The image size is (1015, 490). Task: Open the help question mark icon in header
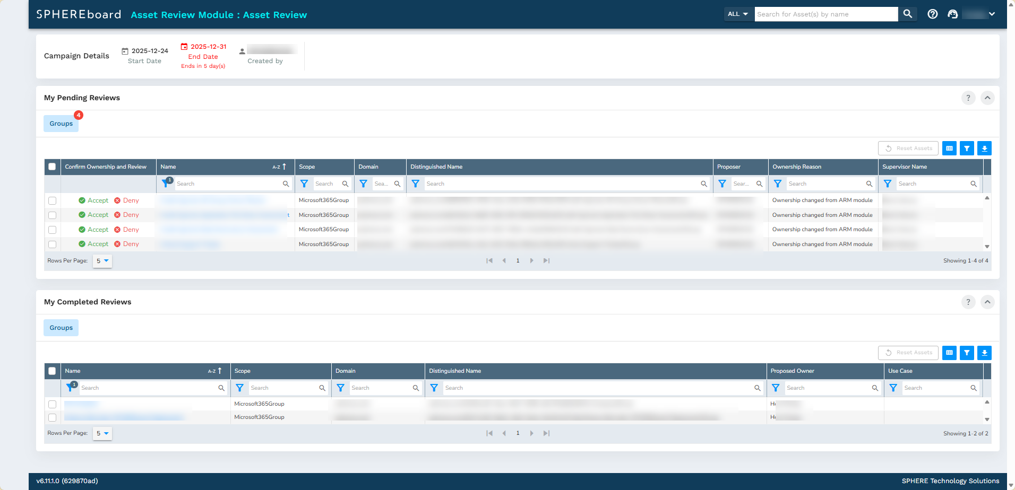pyautogui.click(x=932, y=14)
